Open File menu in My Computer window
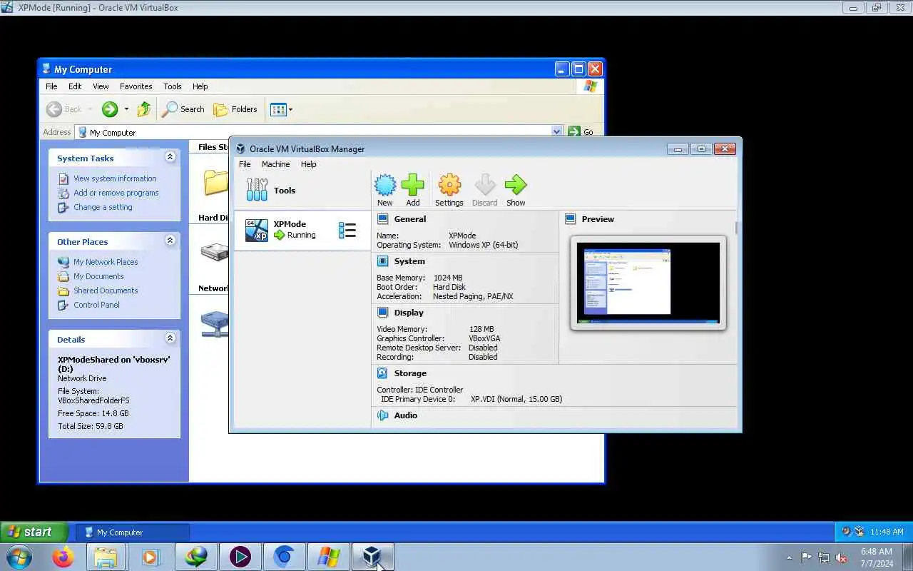The height and width of the screenshot is (571, 913). click(51, 86)
